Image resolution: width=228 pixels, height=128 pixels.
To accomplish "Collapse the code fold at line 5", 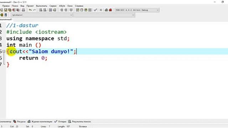I will 4,51.
